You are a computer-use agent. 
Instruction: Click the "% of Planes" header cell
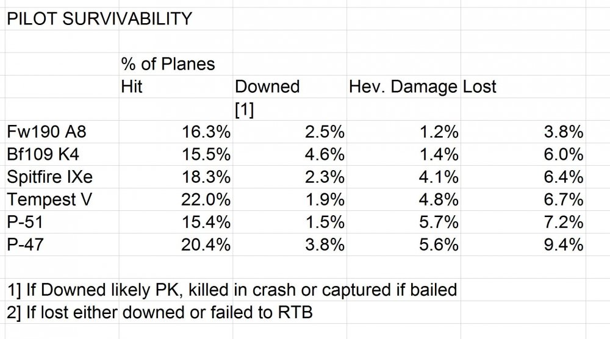click(x=168, y=63)
